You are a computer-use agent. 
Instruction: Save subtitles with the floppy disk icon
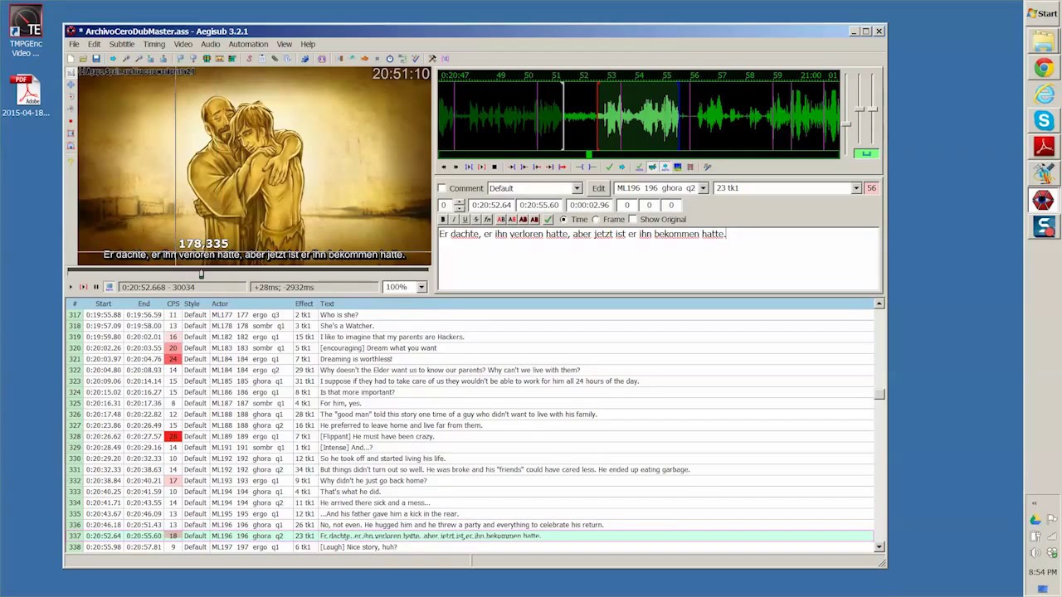pyautogui.click(x=96, y=58)
